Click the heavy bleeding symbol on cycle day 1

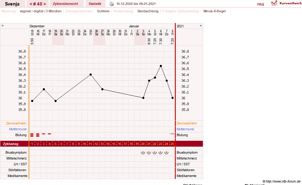(32, 135)
